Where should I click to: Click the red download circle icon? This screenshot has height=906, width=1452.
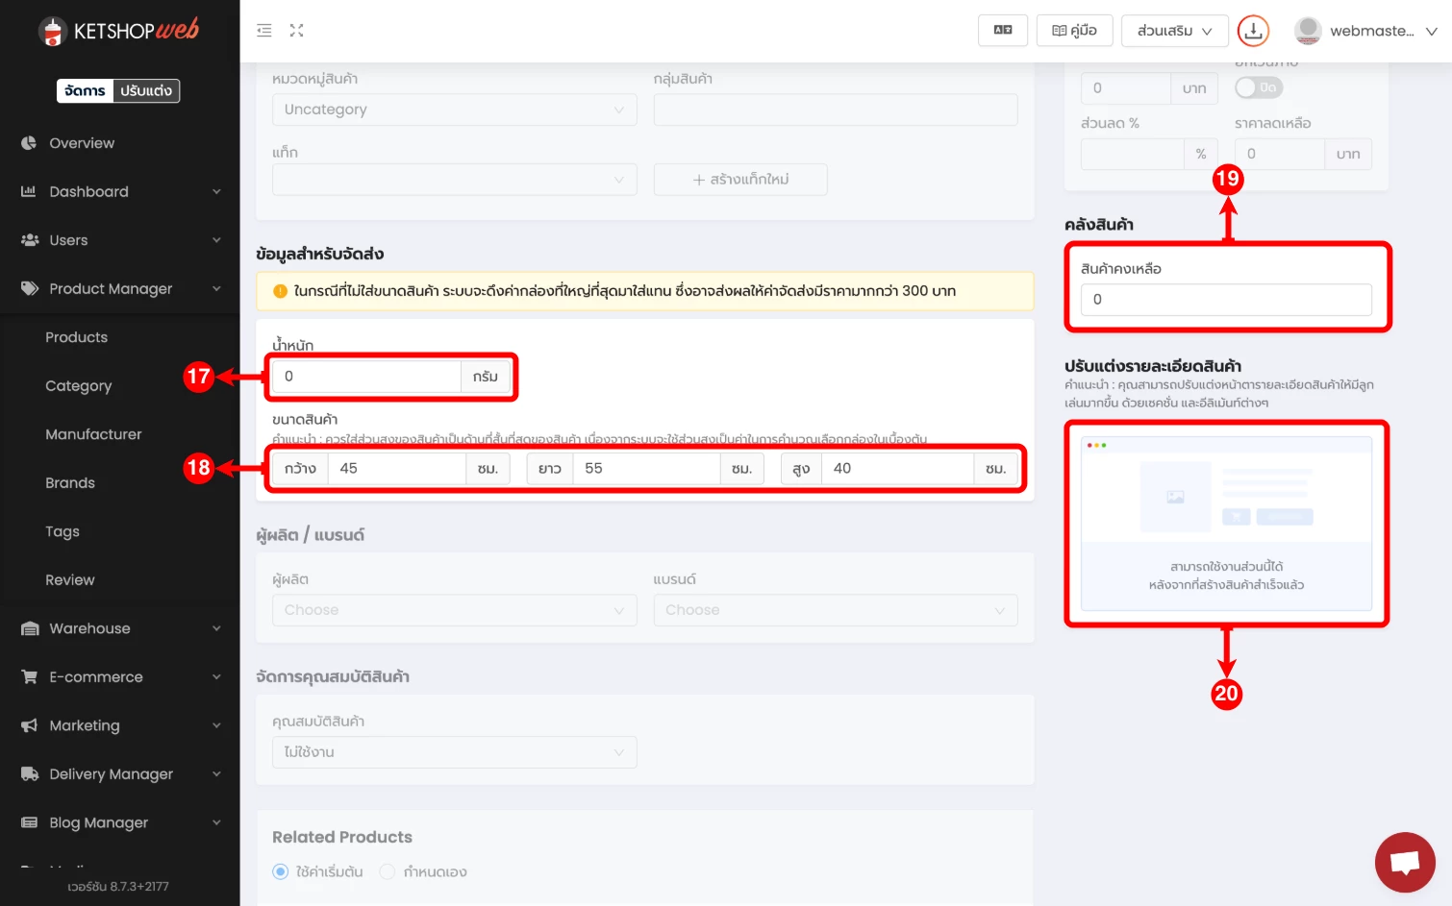[1252, 31]
